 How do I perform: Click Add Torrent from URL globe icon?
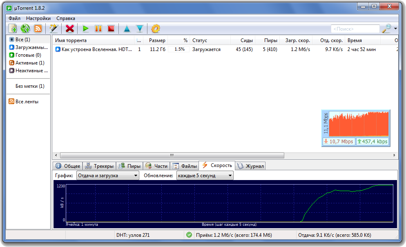tap(25, 29)
